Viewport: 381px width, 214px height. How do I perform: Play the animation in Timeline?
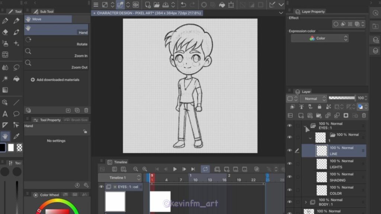tap(175, 169)
